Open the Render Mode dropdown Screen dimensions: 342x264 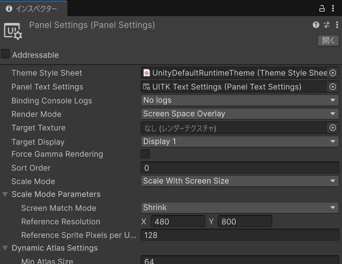click(240, 114)
